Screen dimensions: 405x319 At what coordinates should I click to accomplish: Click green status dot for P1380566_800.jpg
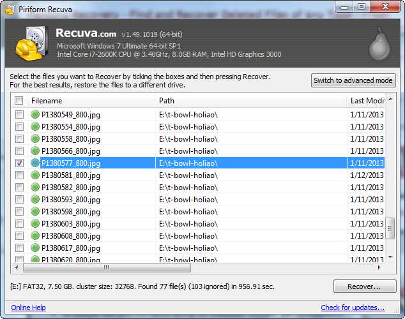[x=35, y=151]
